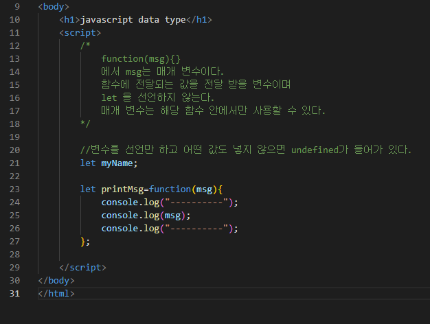Click the 'function' keyword on line 23

[x=170, y=189]
